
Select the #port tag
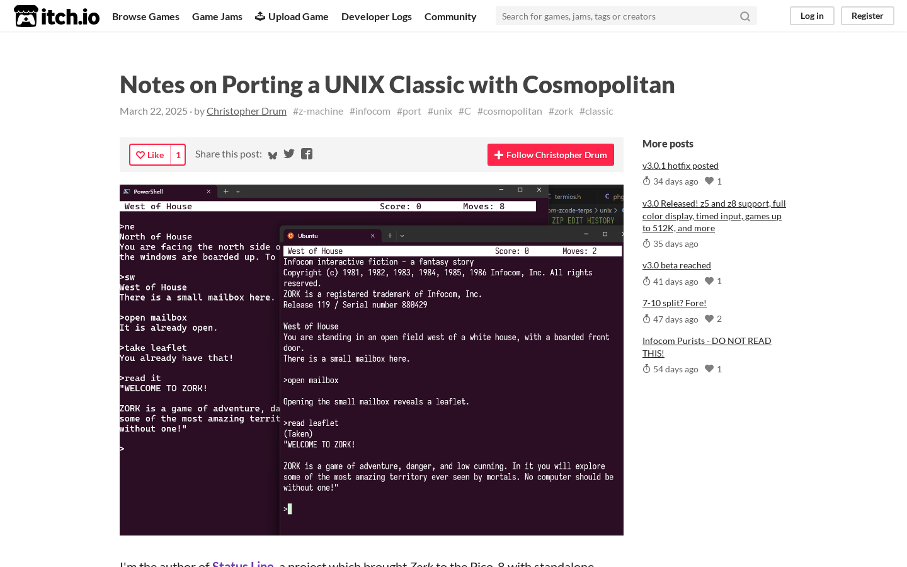(409, 111)
